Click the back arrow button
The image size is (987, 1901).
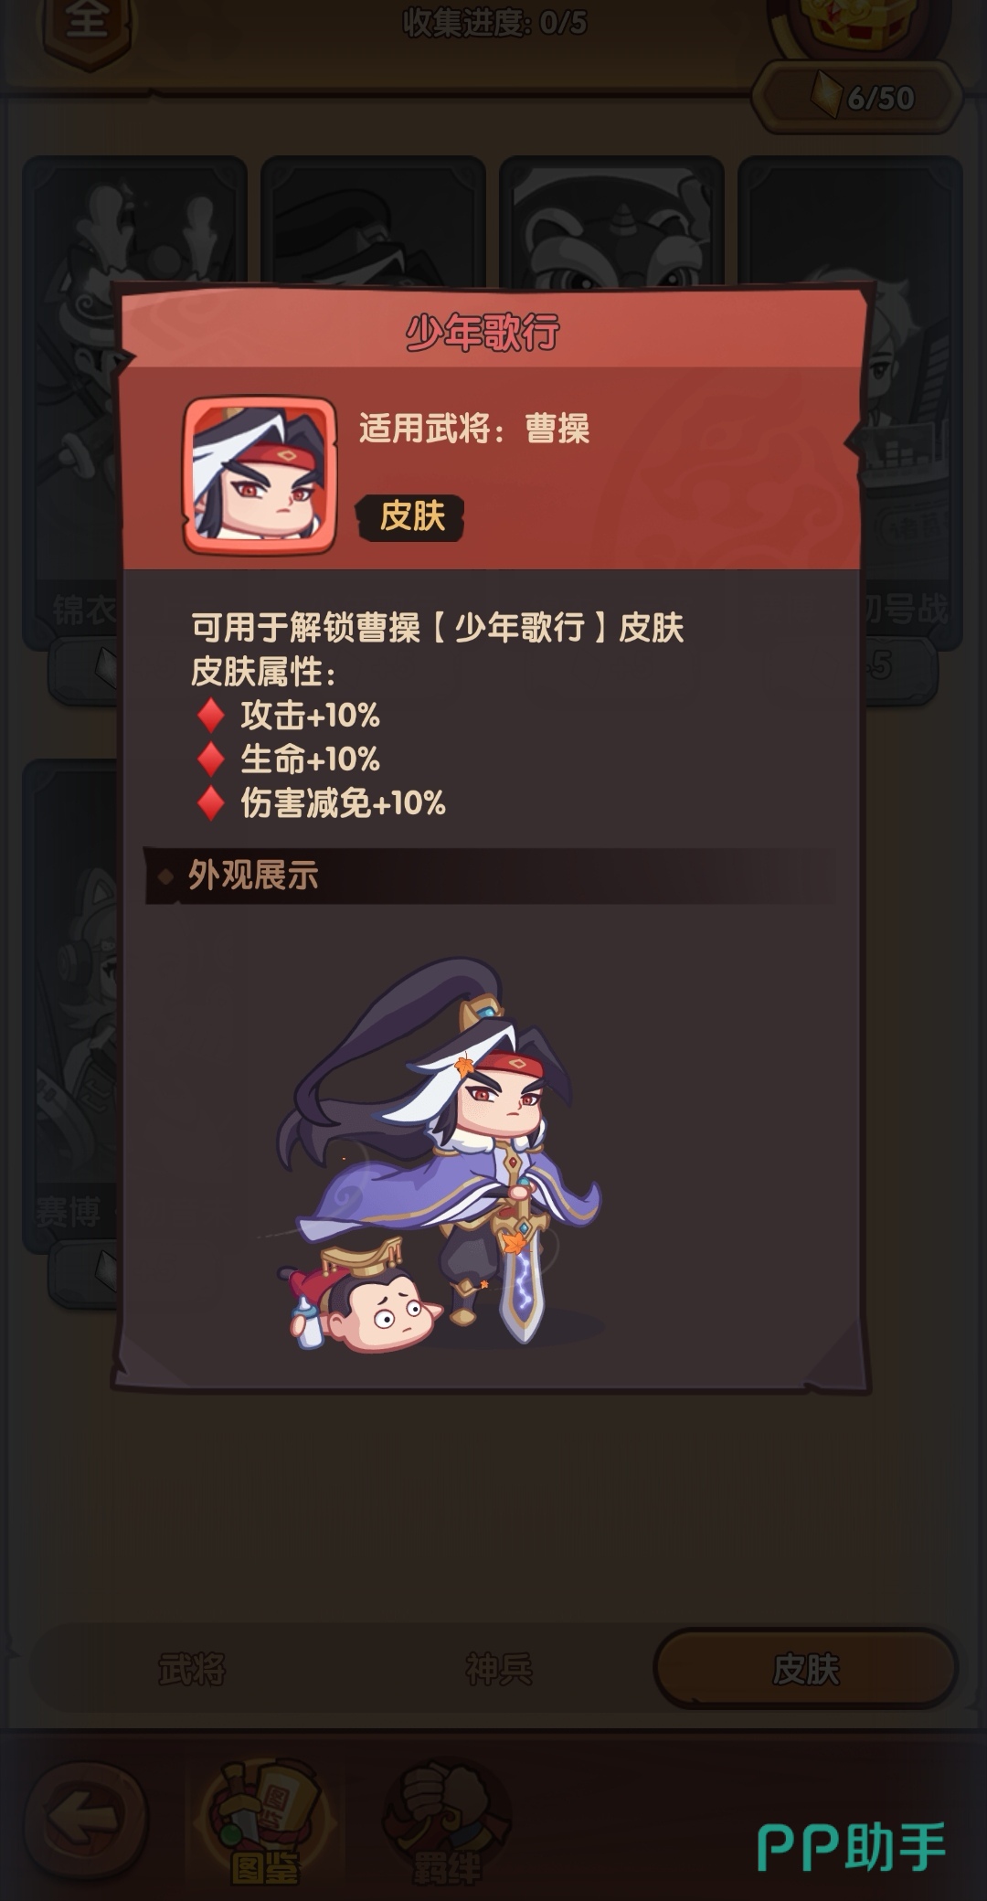coord(85,1818)
